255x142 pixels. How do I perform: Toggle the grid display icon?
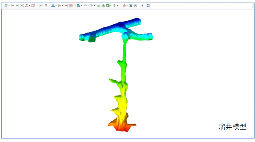coord(71,6)
